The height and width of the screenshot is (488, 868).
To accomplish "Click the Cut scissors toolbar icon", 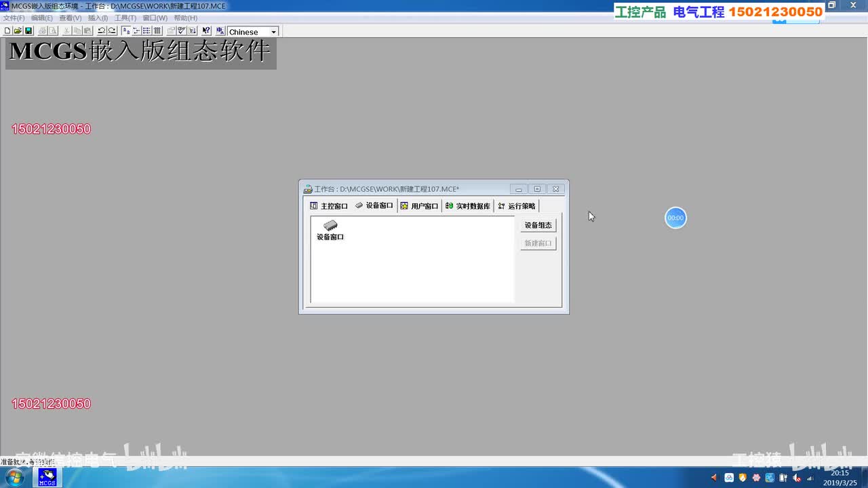I will pyautogui.click(x=67, y=31).
